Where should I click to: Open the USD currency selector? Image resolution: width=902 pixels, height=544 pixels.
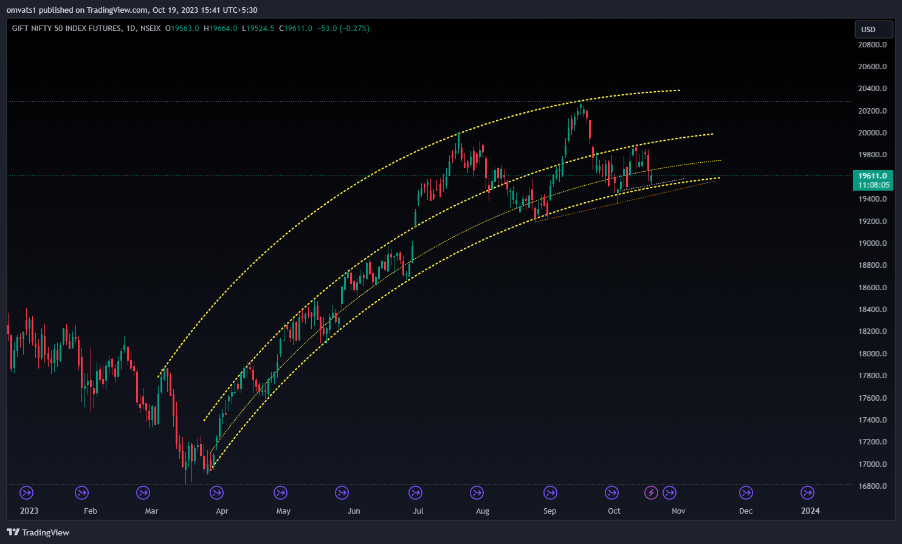click(873, 29)
